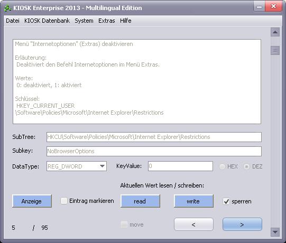Screen dimensions: 286x243
Task: Click the vertical scrollbar thumb
Action: [275, 50]
